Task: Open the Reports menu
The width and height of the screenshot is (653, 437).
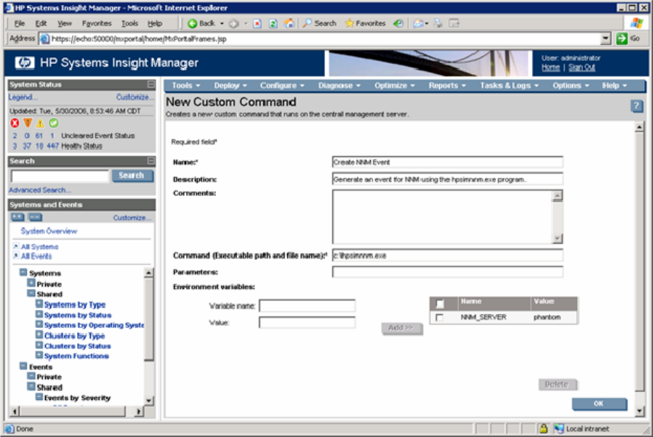Action: coord(447,85)
